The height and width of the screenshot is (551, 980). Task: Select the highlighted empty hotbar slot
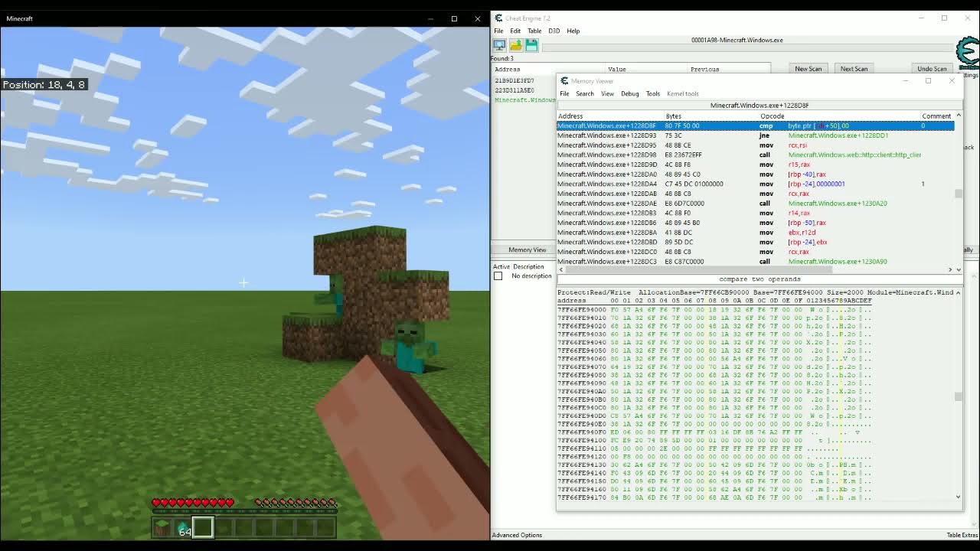(x=203, y=527)
